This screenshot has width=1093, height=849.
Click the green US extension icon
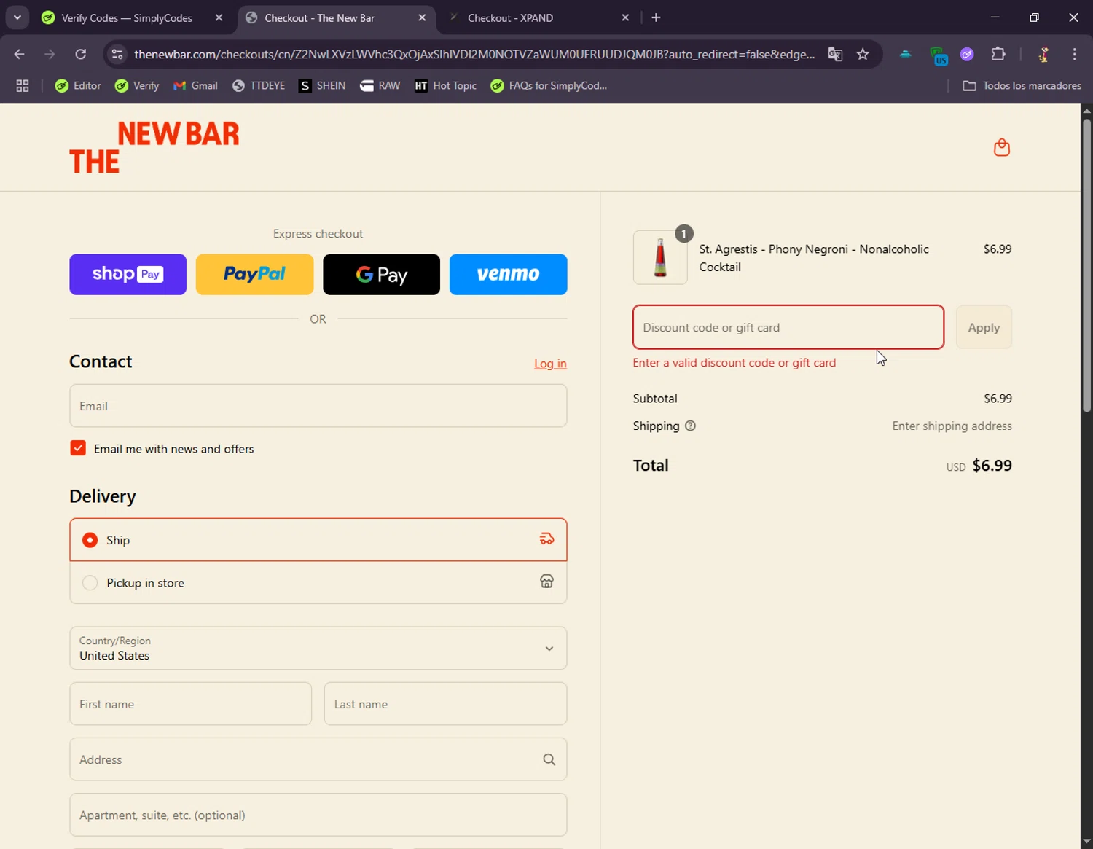[x=939, y=55]
